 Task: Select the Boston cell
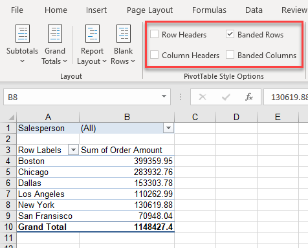pyautogui.click(x=48, y=161)
